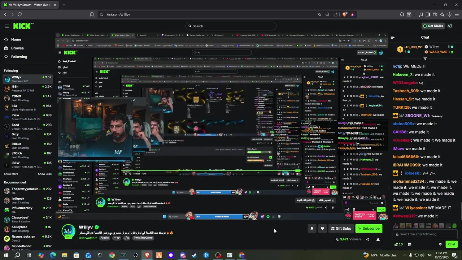Viewport: 462px width, 260px height.
Task: Click the green Kick emote in chat
Action: click(x=454, y=226)
